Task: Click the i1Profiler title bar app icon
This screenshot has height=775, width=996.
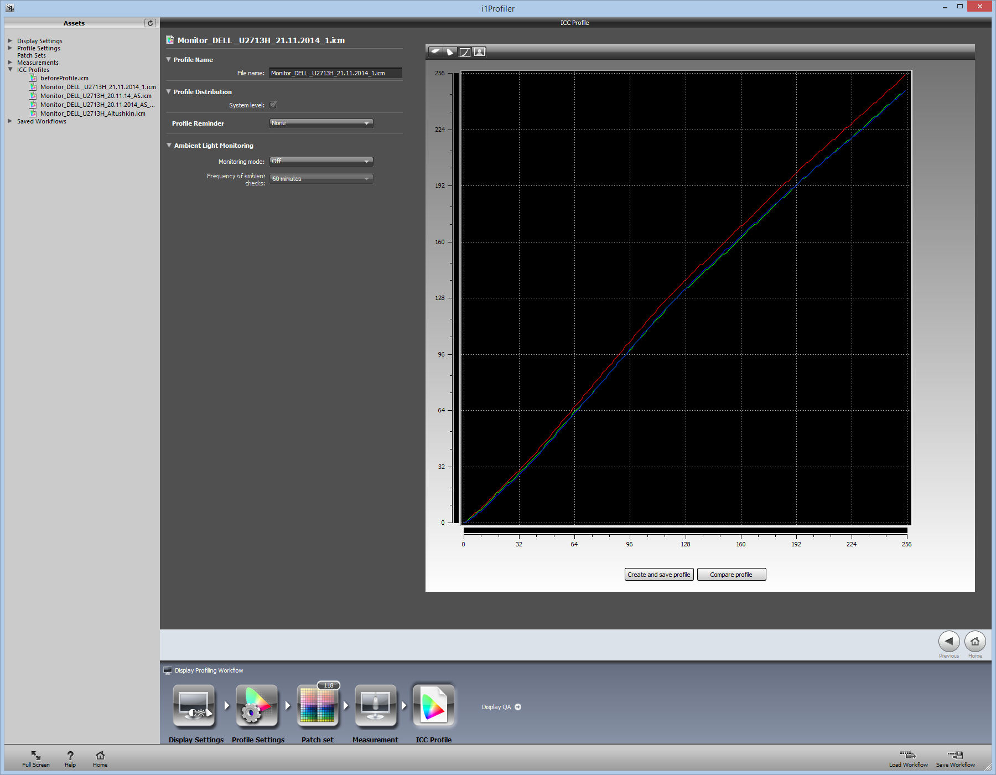Action: (10, 8)
